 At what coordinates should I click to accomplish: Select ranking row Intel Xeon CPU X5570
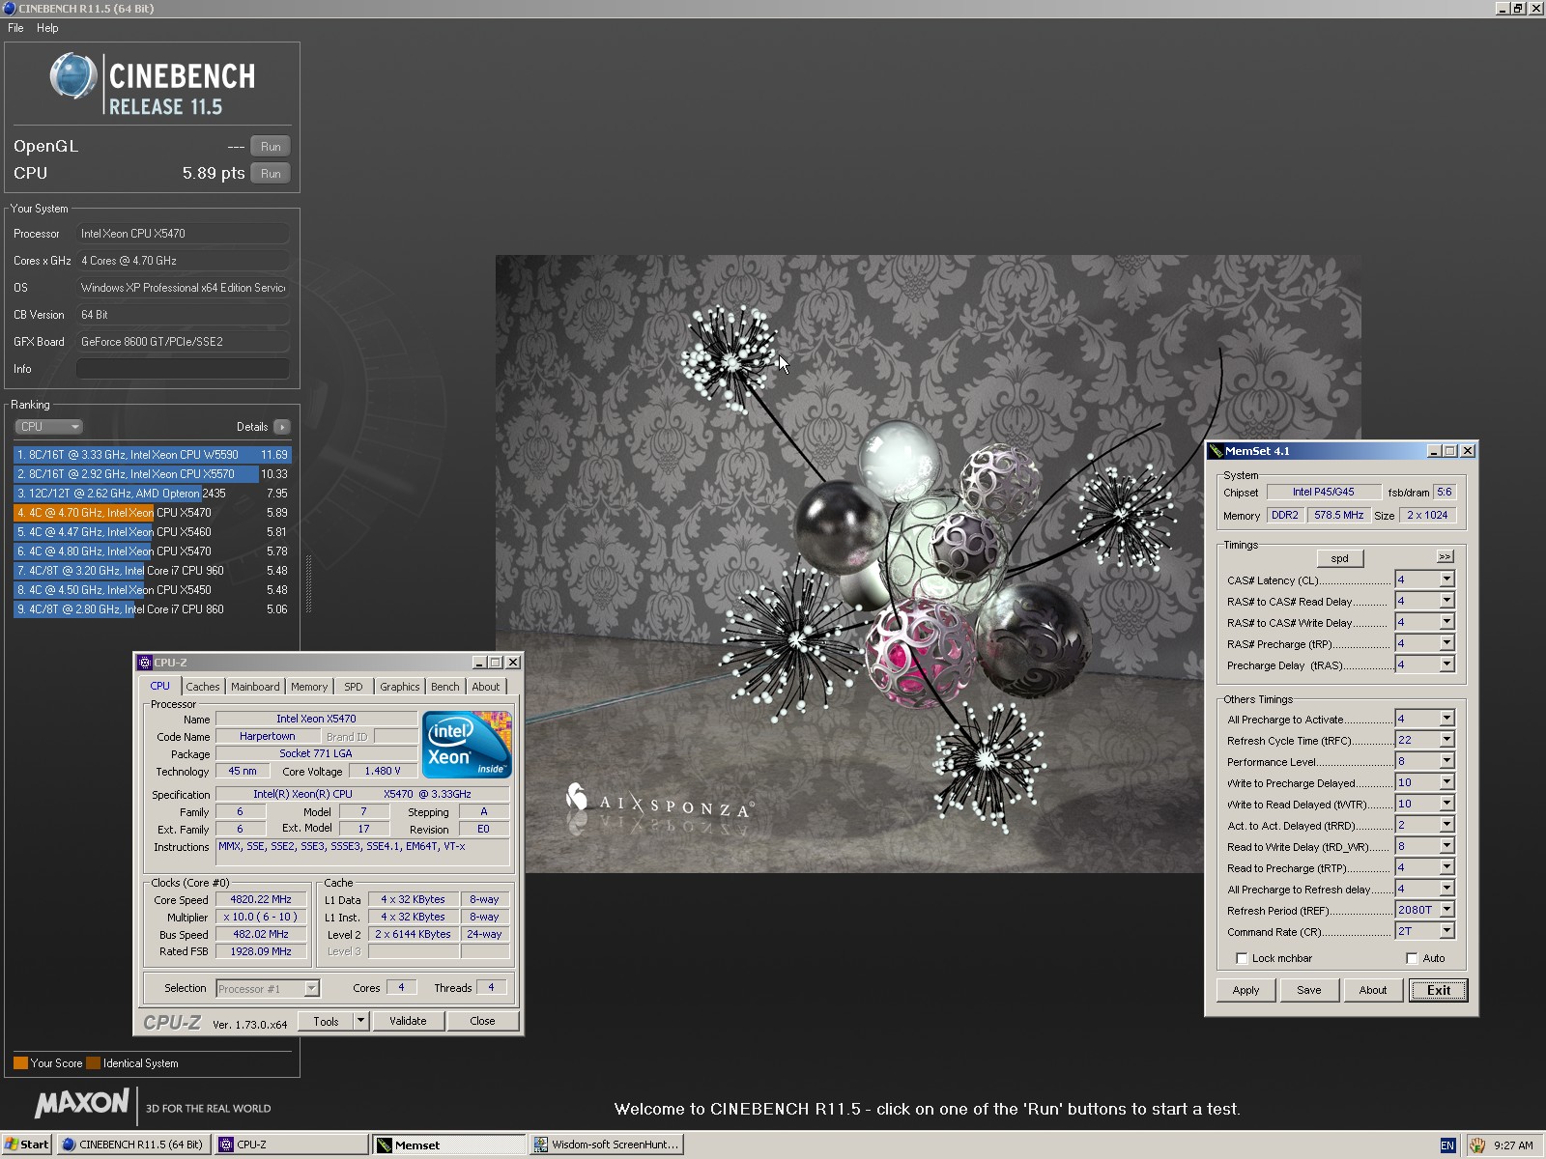152,474
